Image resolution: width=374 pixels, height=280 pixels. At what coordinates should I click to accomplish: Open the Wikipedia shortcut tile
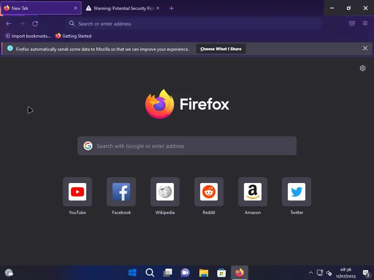[x=165, y=192]
